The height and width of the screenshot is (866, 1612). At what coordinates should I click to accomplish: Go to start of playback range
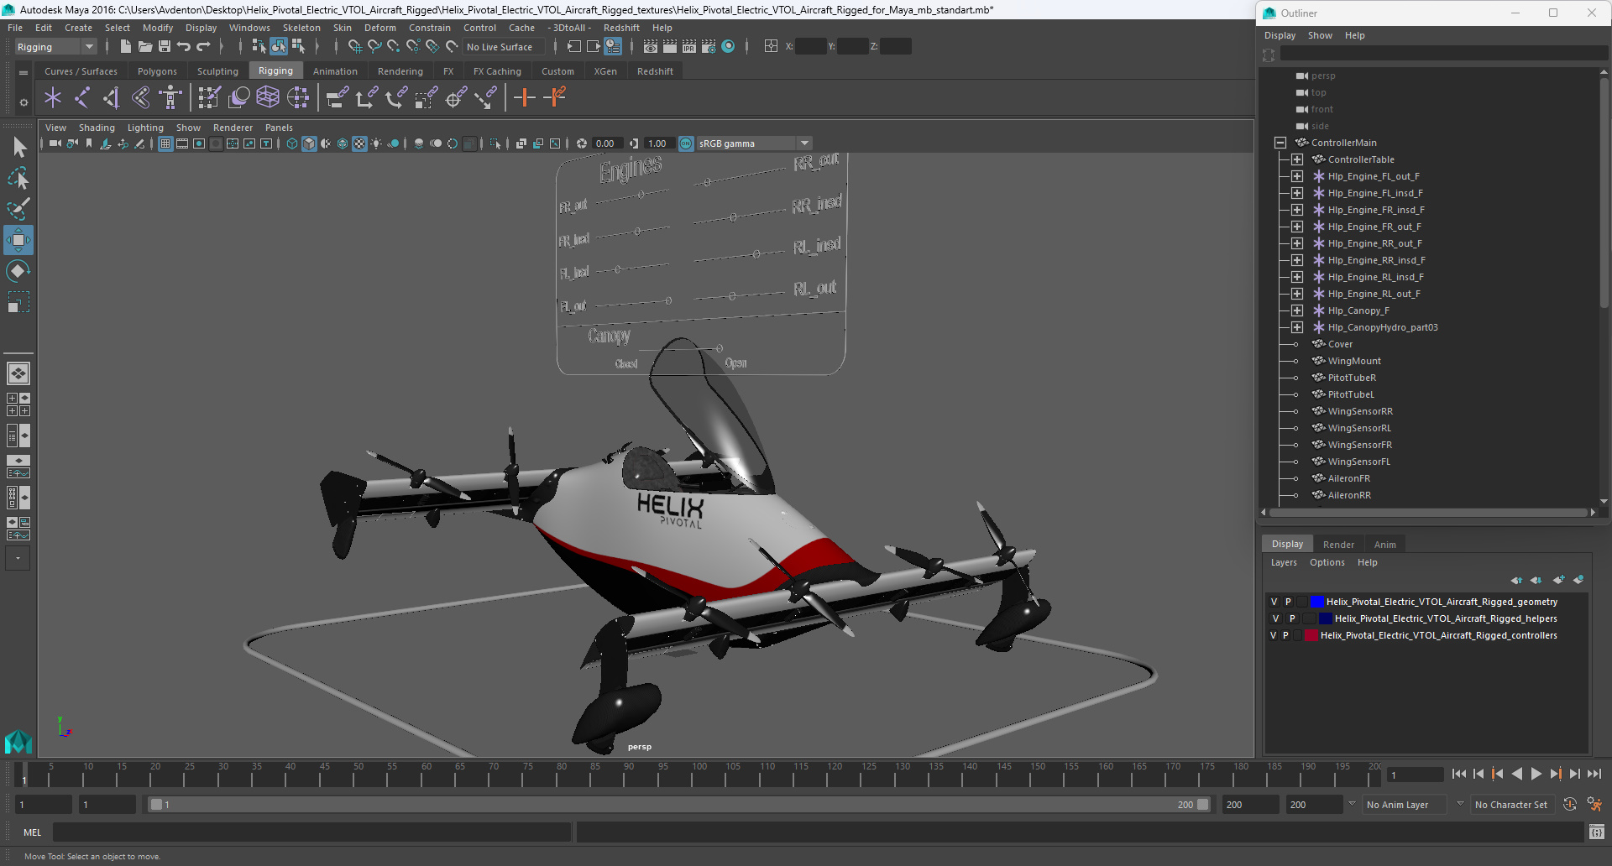coord(1459,774)
